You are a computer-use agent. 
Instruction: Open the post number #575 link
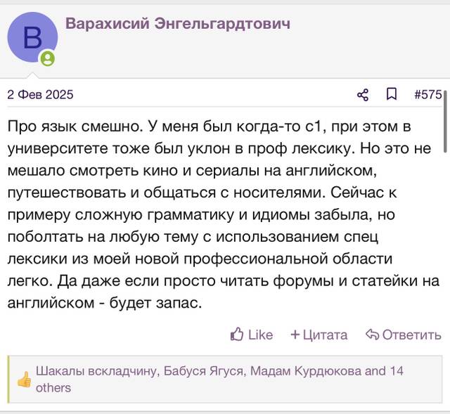428,95
